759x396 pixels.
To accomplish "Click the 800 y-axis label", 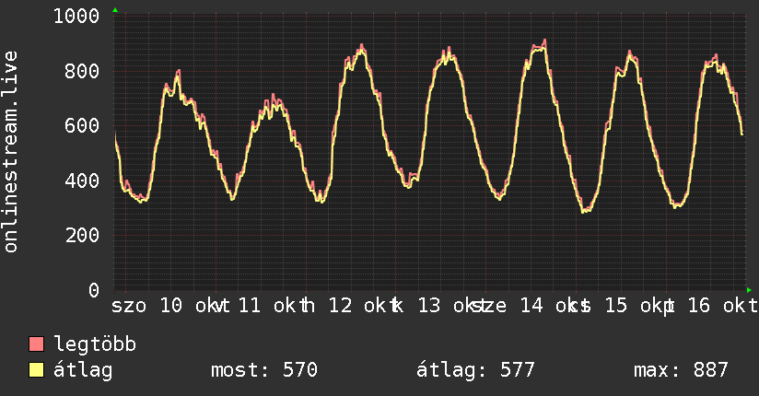I will tap(82, 71).
